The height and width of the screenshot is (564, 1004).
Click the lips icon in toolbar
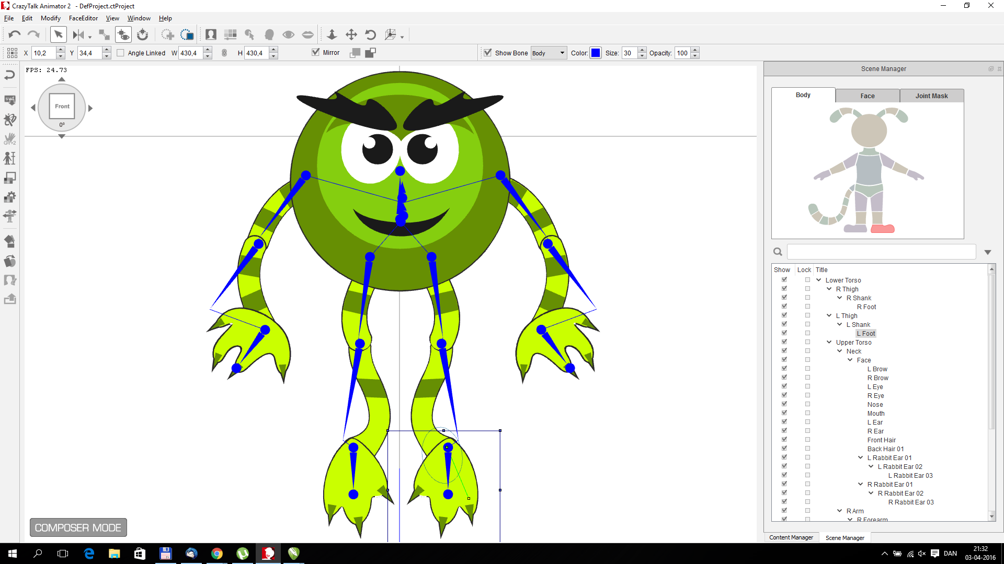pyautogui.click(x=308, y=34)
